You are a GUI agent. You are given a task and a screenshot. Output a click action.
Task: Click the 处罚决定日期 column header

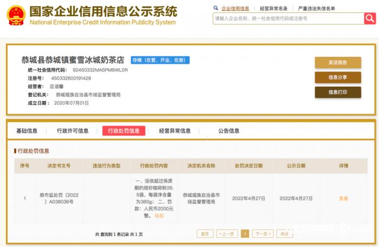tap(249, 166)
